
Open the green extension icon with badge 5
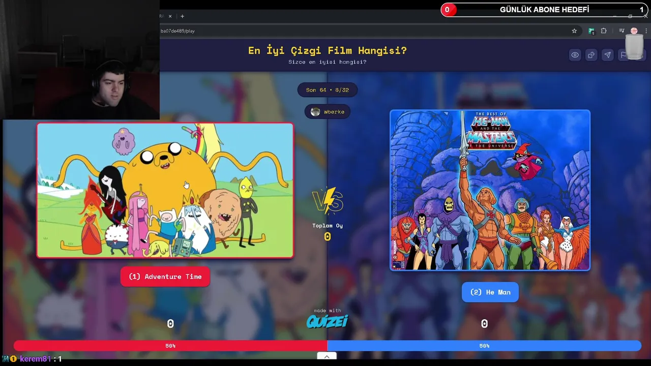[x=591, y=31]
